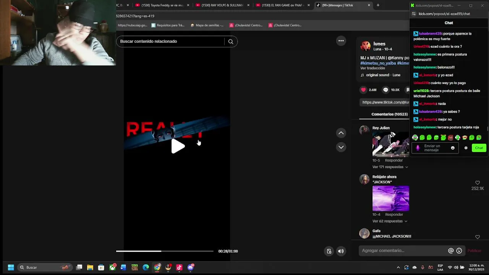The width and height of the screenshot is (489, 275).
Task: Insert the red angry emote in Kick chat
Action: click(x=450, y=137)
